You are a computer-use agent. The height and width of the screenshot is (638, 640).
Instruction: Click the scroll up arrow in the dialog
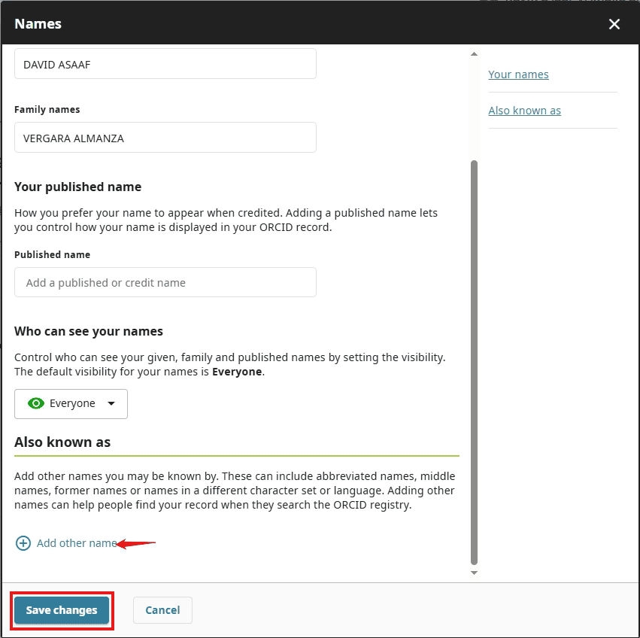click(474, 54)
